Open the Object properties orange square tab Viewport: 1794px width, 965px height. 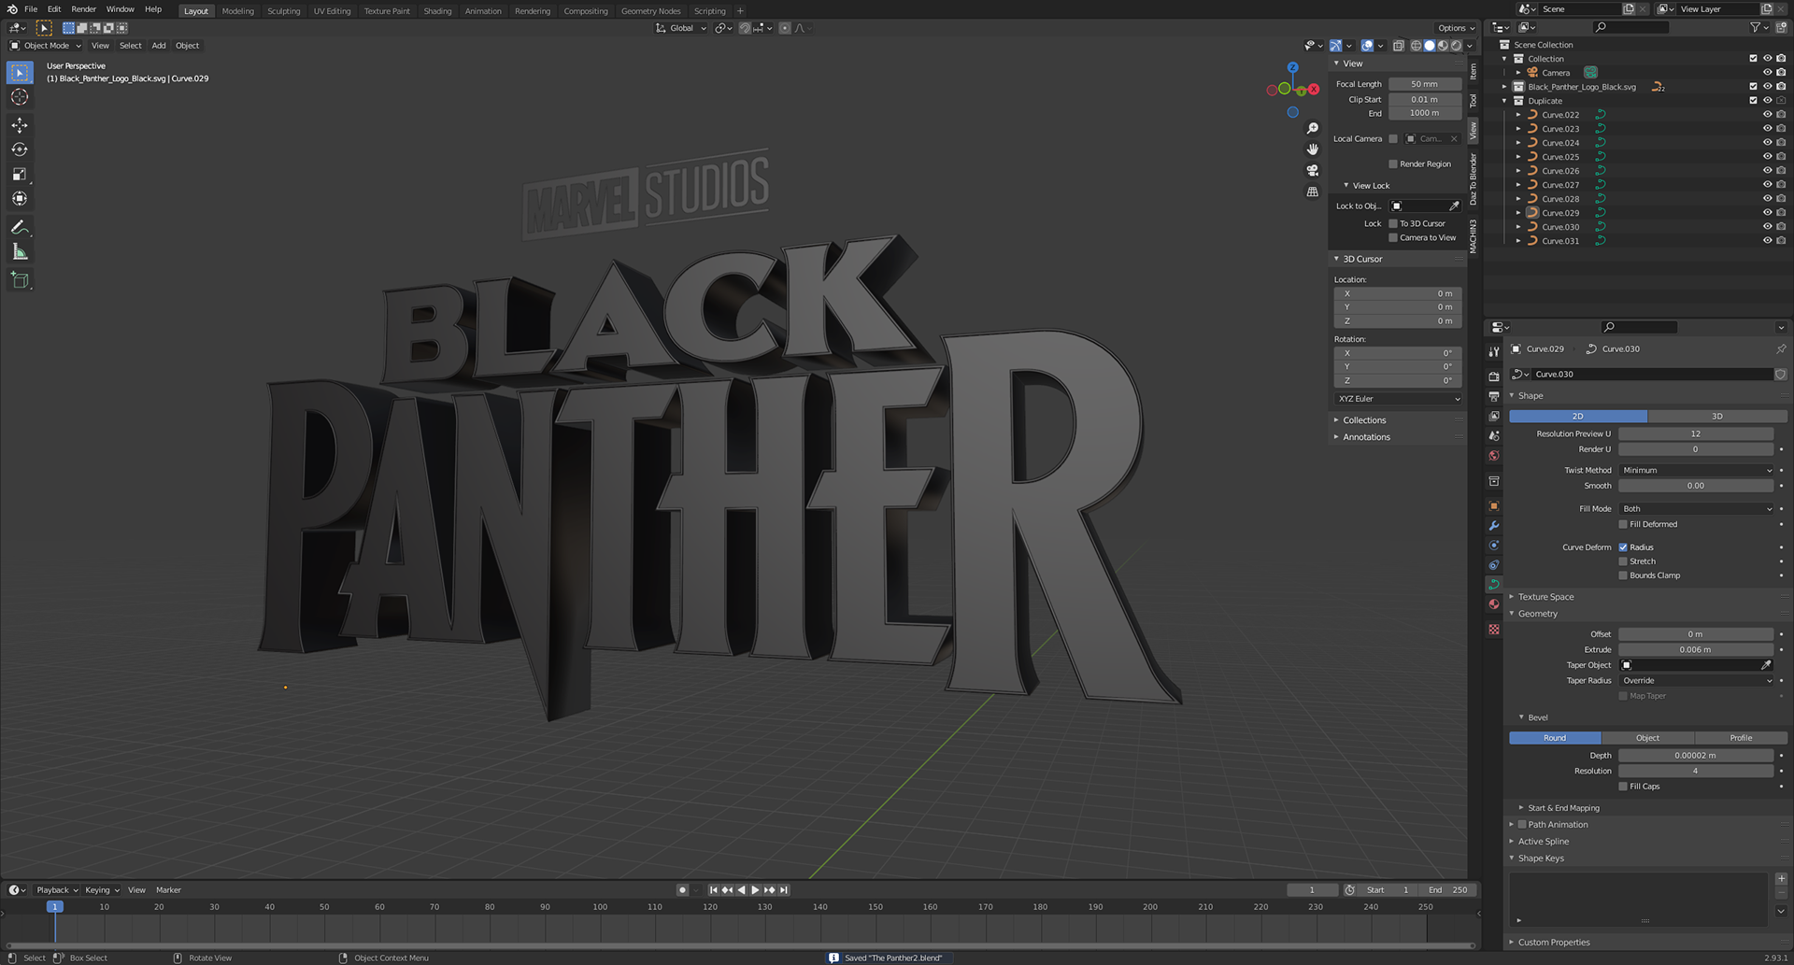pyautogui.click(x=1494, y=505)
